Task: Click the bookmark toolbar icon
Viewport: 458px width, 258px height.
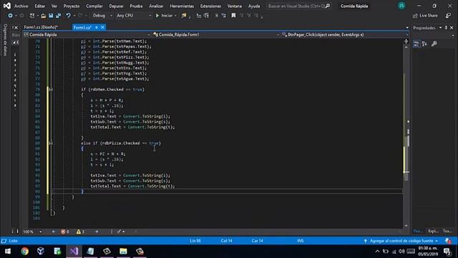Action: [x=233, y=16]
